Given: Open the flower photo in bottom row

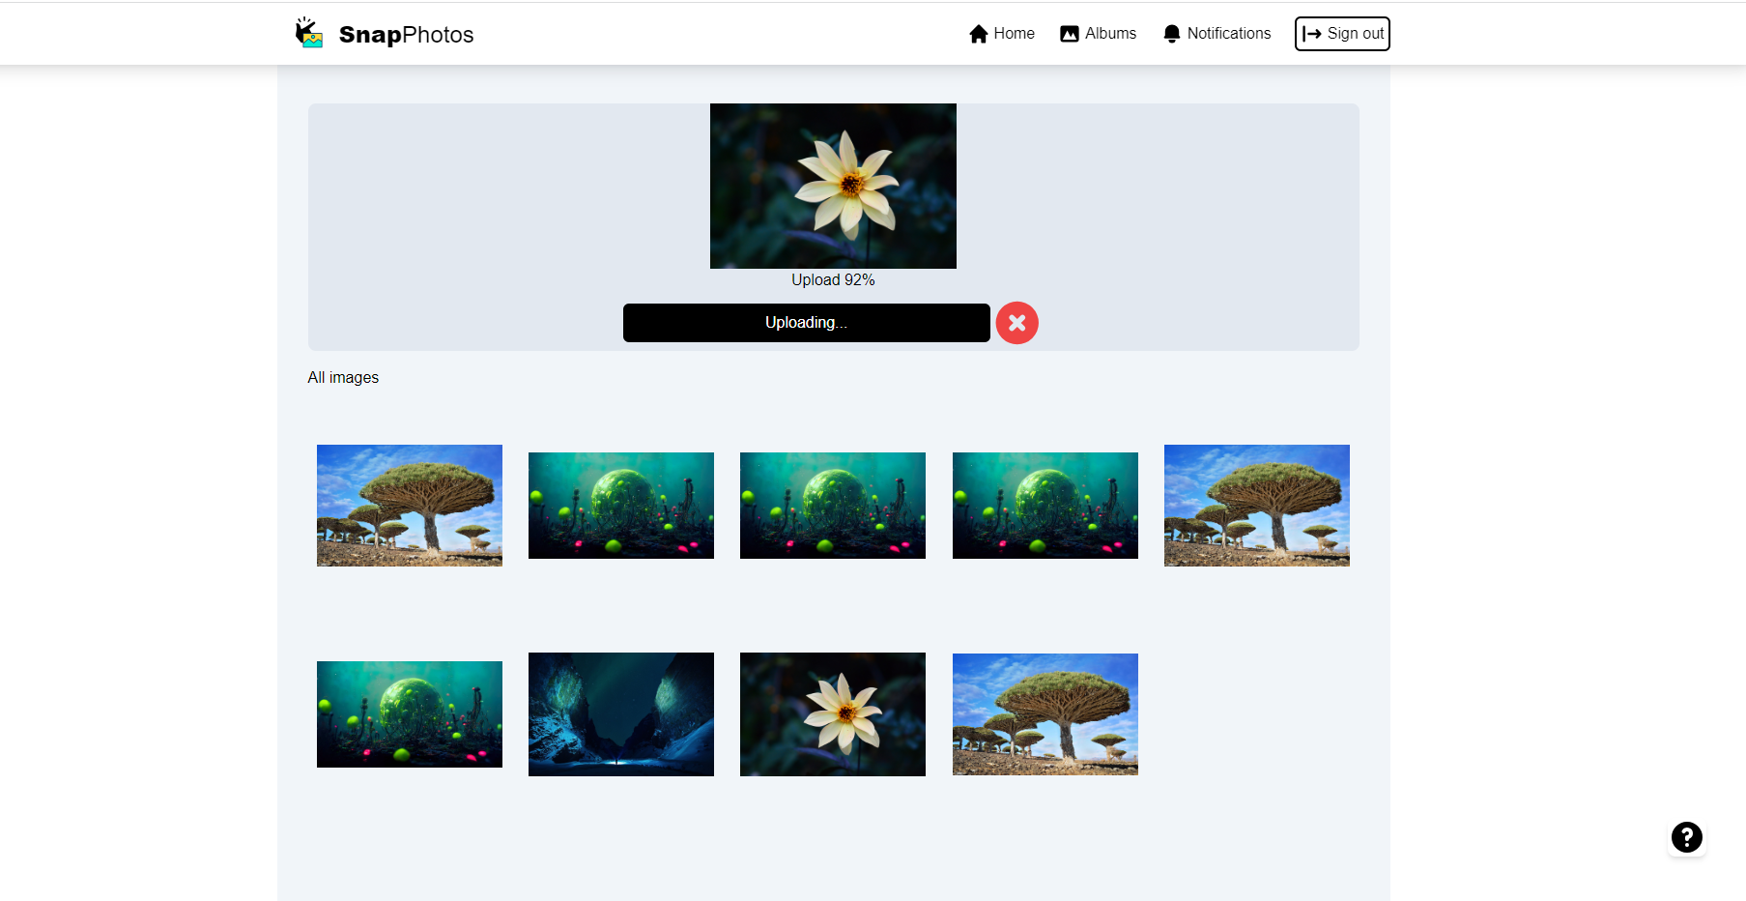Looking at the screenshot, I should [833, 714].
